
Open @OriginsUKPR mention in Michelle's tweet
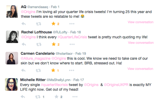116,85
